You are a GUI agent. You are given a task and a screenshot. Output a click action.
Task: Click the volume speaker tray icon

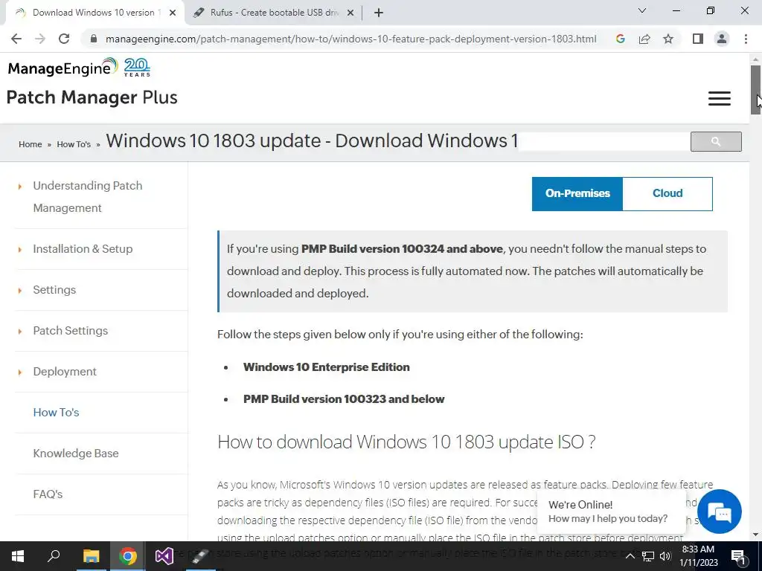coord(665,556)
